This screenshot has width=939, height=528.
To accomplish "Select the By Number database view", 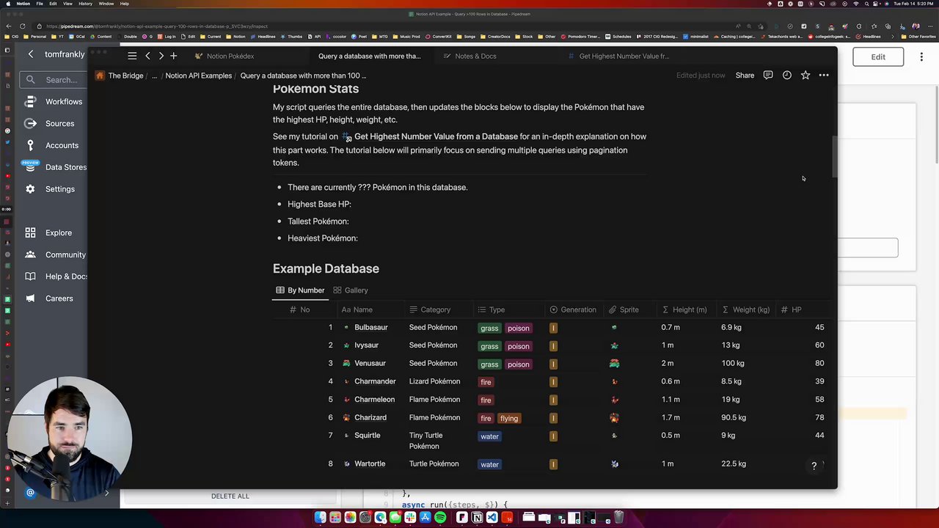I will pyautogui.click(x=300, y=290).
